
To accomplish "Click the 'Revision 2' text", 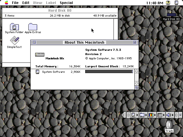I will (94, 54).
